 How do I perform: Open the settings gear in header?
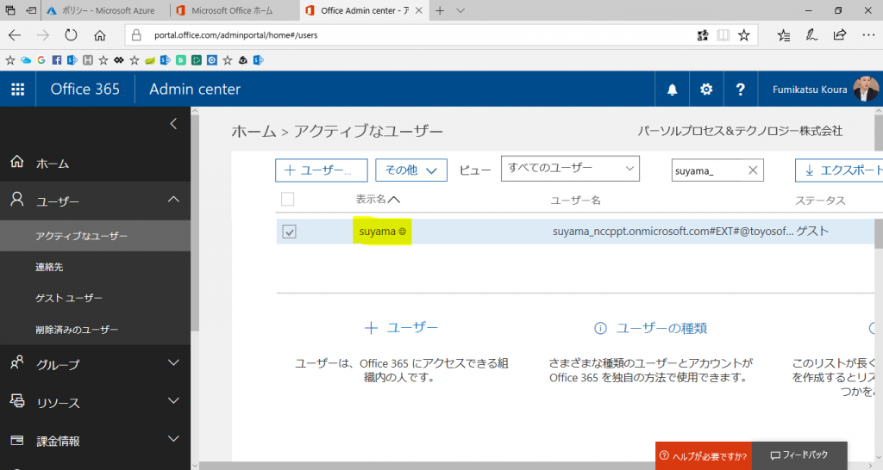[x=706, y=90]
